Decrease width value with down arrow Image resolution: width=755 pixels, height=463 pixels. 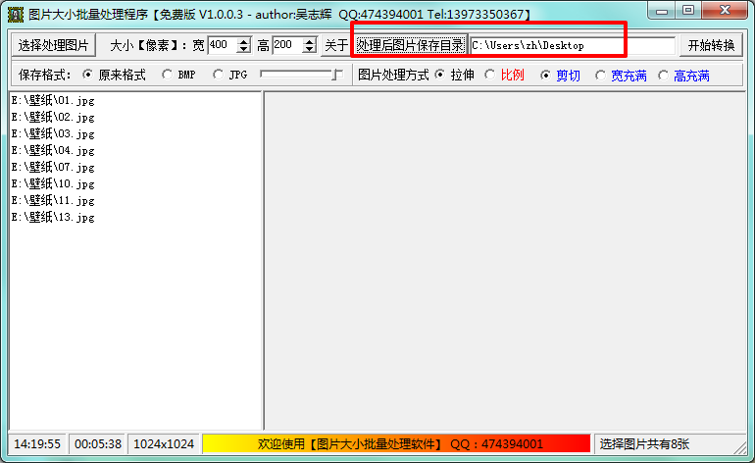(243, 49)
